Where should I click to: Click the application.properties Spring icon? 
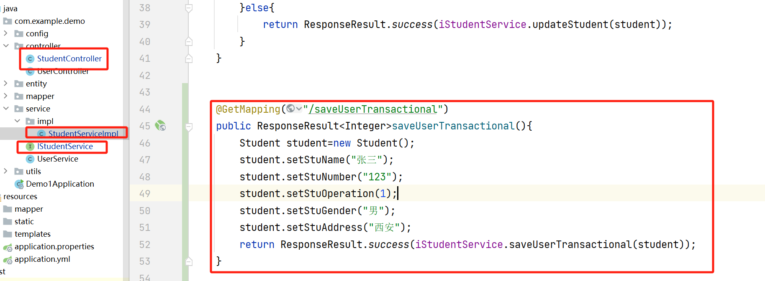point(8,247)
